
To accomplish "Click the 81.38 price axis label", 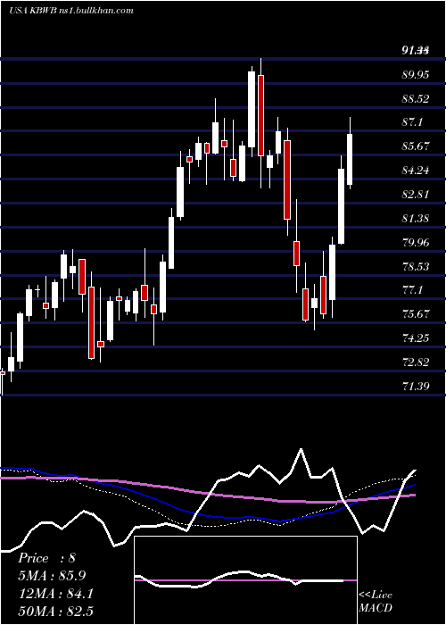I will click(416, 218).
